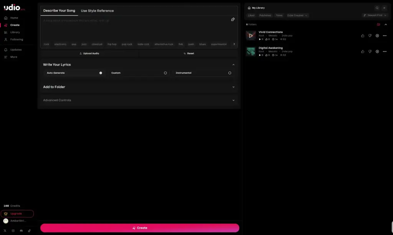The width and height of the screenshot is (393, 235).
Task: Click the Upgrade button
Action: click(17, 214)
